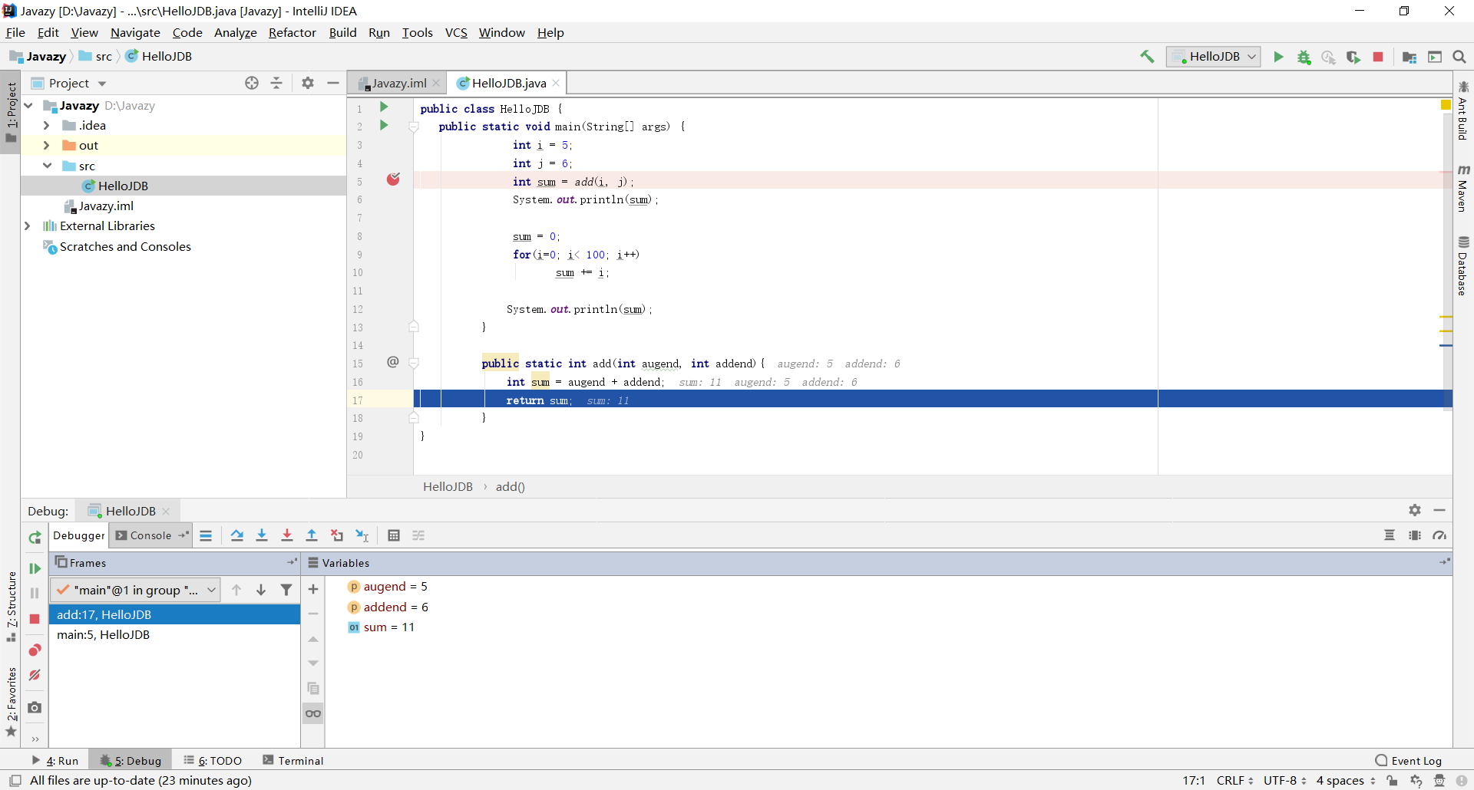Image resolution: width=1474 pixels, height=790 pixels.
Task: Click Step Into blue down-arrow icon
Action: (x=262, y=535)
